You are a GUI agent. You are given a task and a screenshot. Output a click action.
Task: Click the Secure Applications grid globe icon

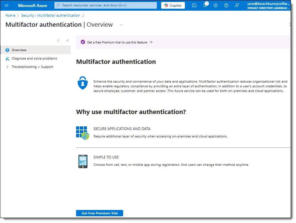(82, 133)
